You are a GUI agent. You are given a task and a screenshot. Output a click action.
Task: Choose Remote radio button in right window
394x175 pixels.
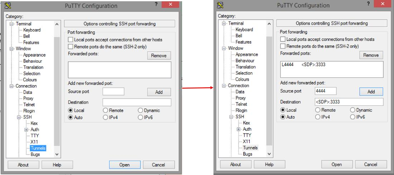318,110
